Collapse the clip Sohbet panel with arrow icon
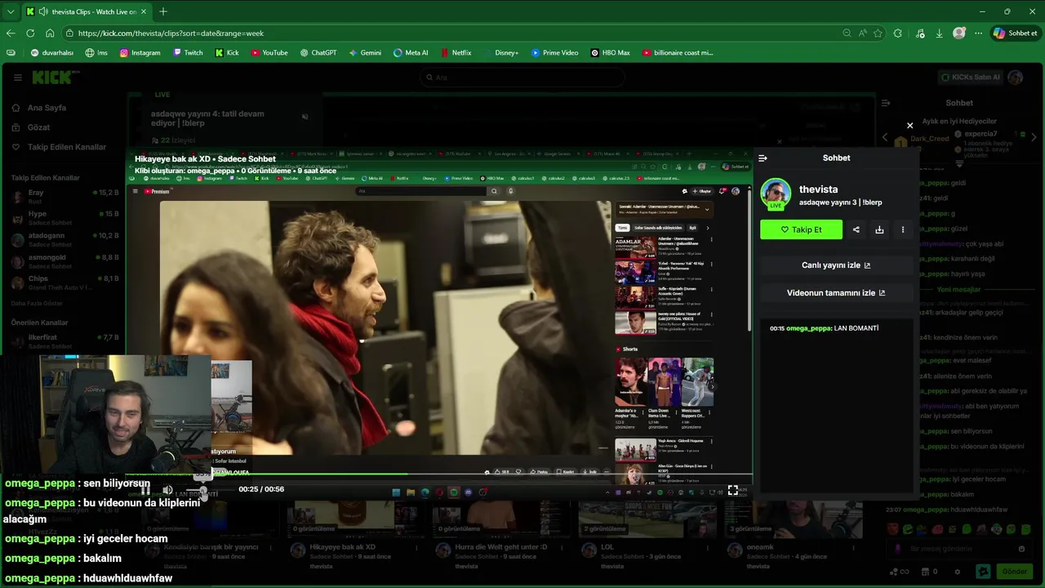The image size is (1045, 588). coord(763,158)
